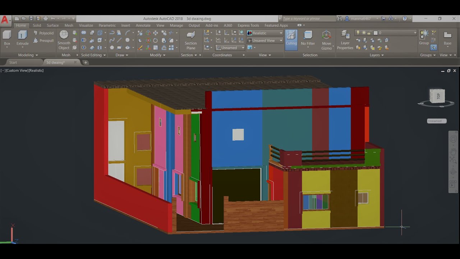Click the Plot print icon
The image size is (460, 259).
(x=46, y=18)
